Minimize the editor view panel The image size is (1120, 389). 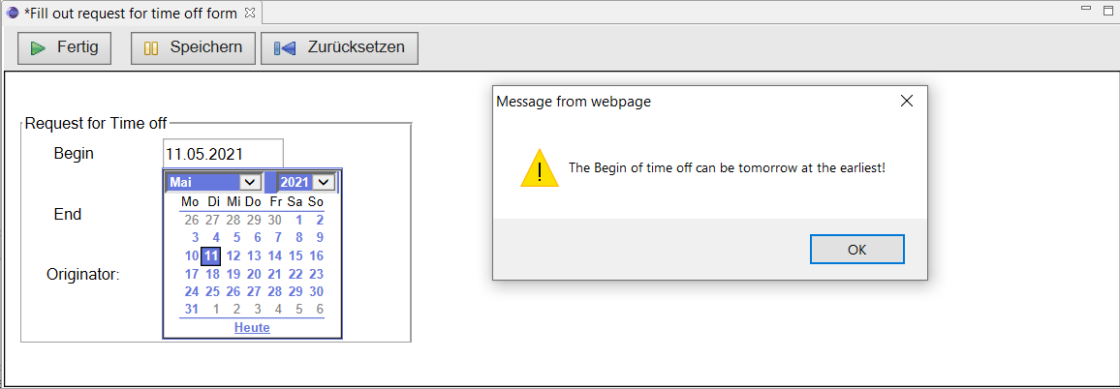[1086, 9]
